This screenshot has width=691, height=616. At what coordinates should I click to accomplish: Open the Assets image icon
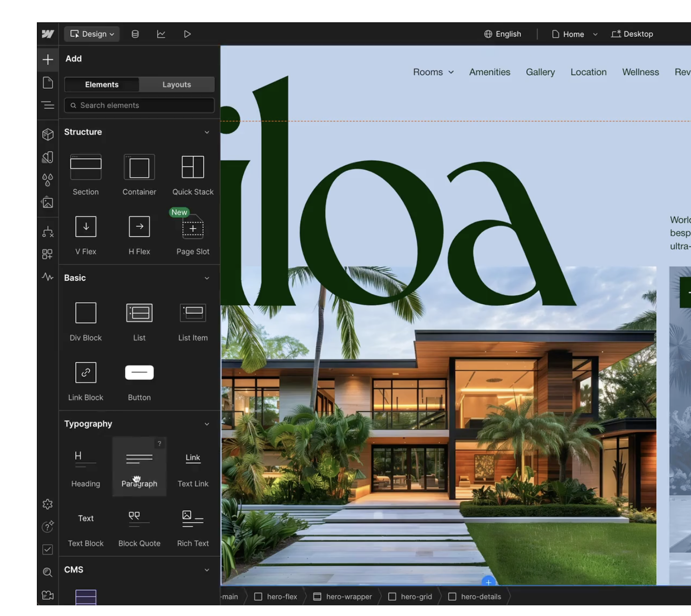click(48, 202)
